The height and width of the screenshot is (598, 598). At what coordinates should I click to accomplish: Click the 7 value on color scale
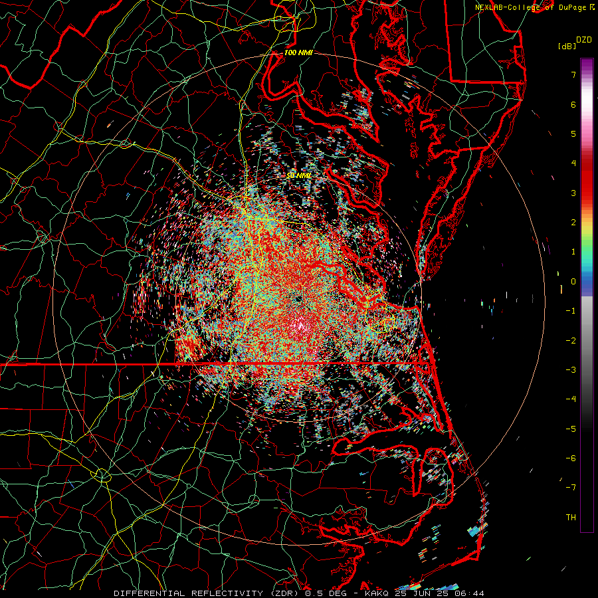point(573,74)
